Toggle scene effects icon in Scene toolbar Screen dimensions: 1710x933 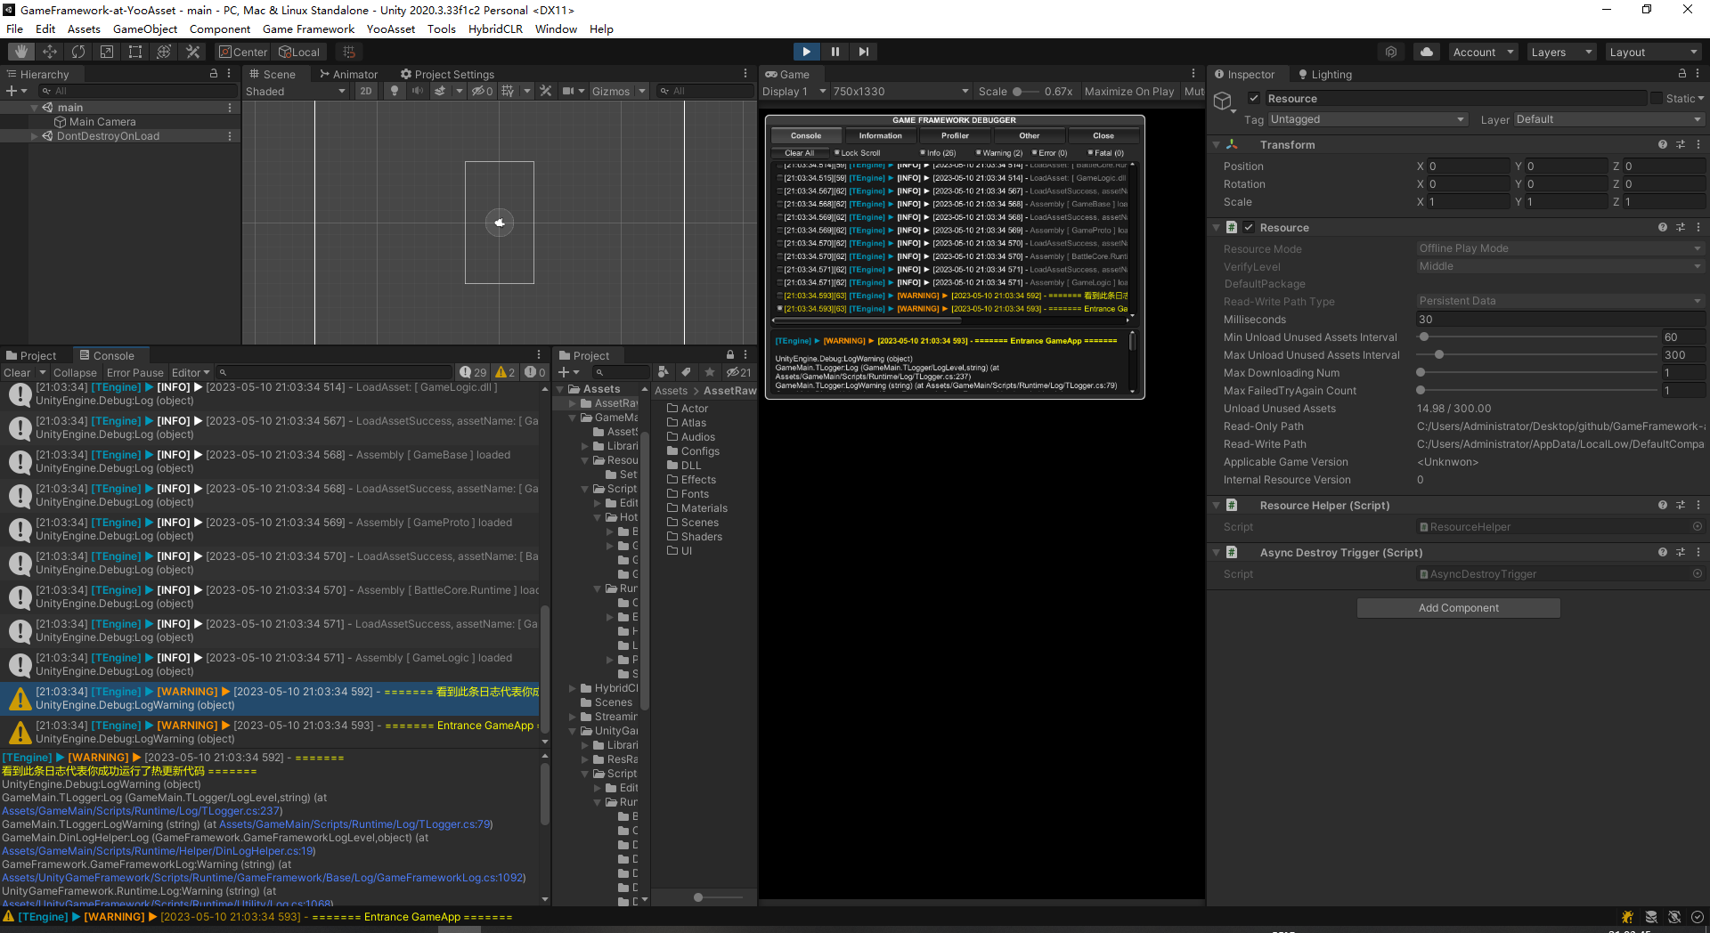(x=440, y=91)
